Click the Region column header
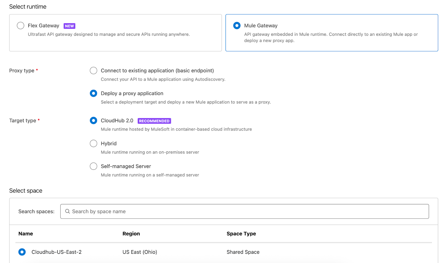This screenshot has height=263, width=447. [131, 234]
